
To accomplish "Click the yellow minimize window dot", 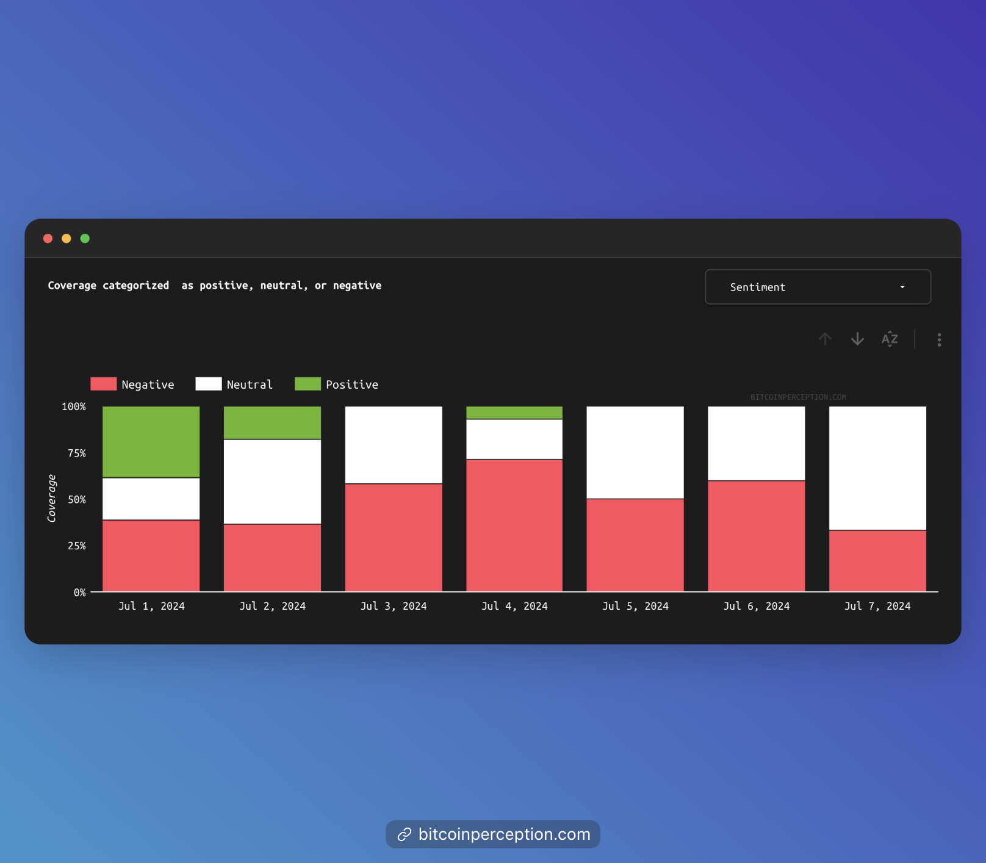I will click(x=67, y=239).
